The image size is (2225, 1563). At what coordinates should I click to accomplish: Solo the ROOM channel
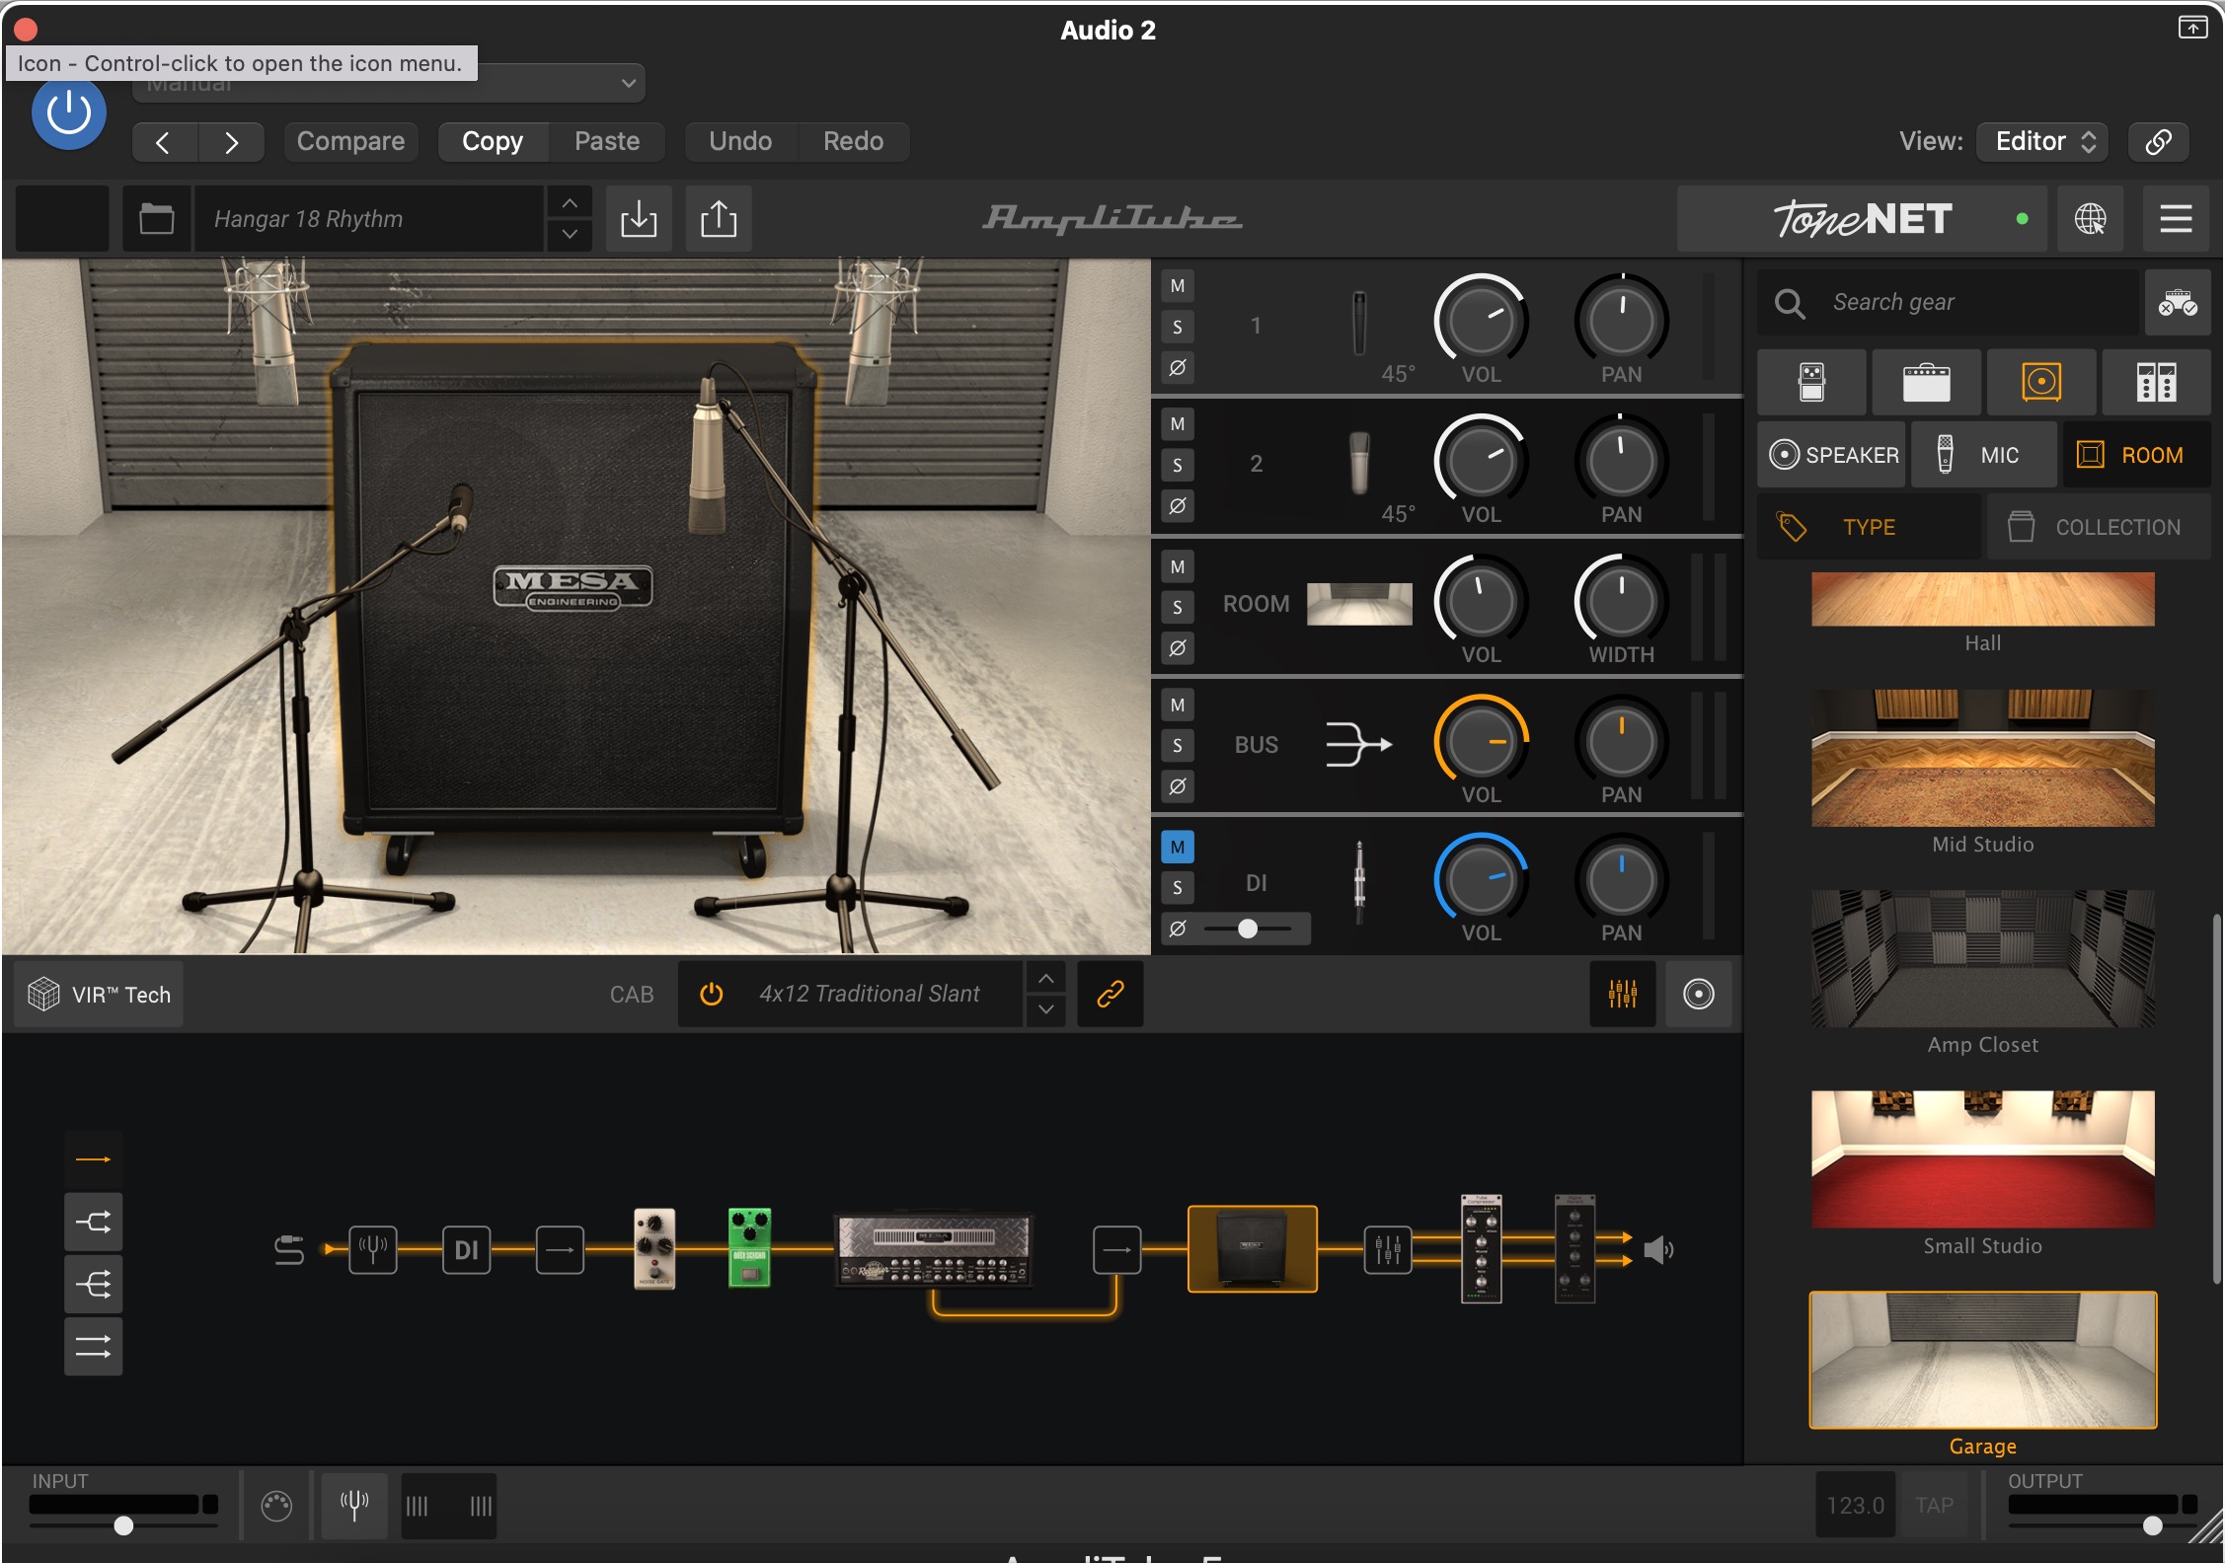click(x=1177, y=607)
